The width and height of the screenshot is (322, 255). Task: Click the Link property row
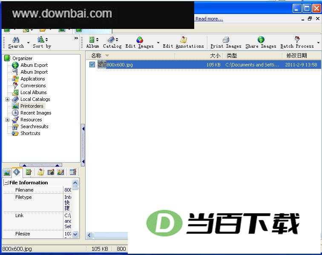point(37,221)
